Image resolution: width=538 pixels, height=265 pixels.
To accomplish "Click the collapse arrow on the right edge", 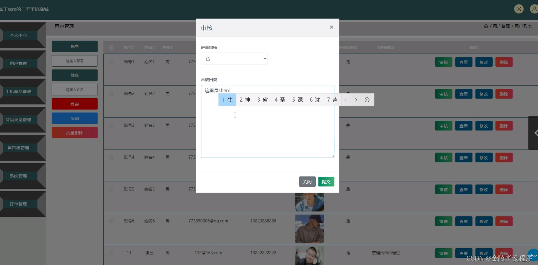I will tap(536, 133).
